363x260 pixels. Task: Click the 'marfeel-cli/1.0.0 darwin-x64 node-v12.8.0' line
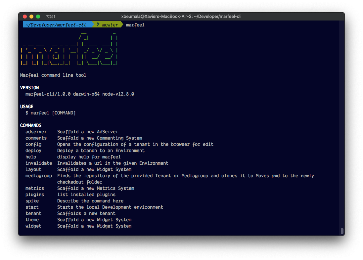[x=80, y=94]
